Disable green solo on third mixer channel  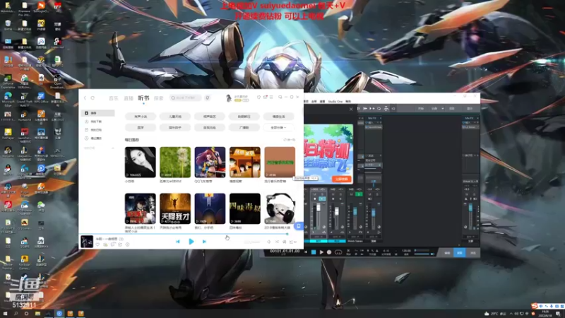pos(359,194)
